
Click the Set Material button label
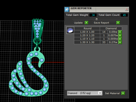click(112, 93)
